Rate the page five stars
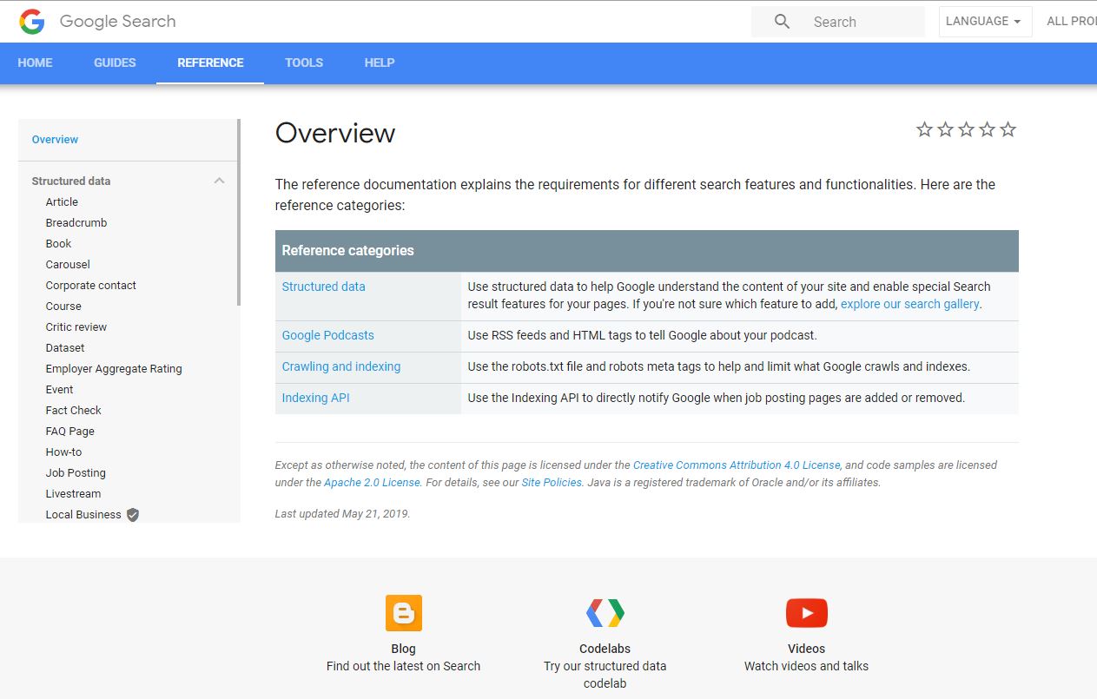Image resolution: width=1097 pixels, height=699 pixels. point(1008,130)
